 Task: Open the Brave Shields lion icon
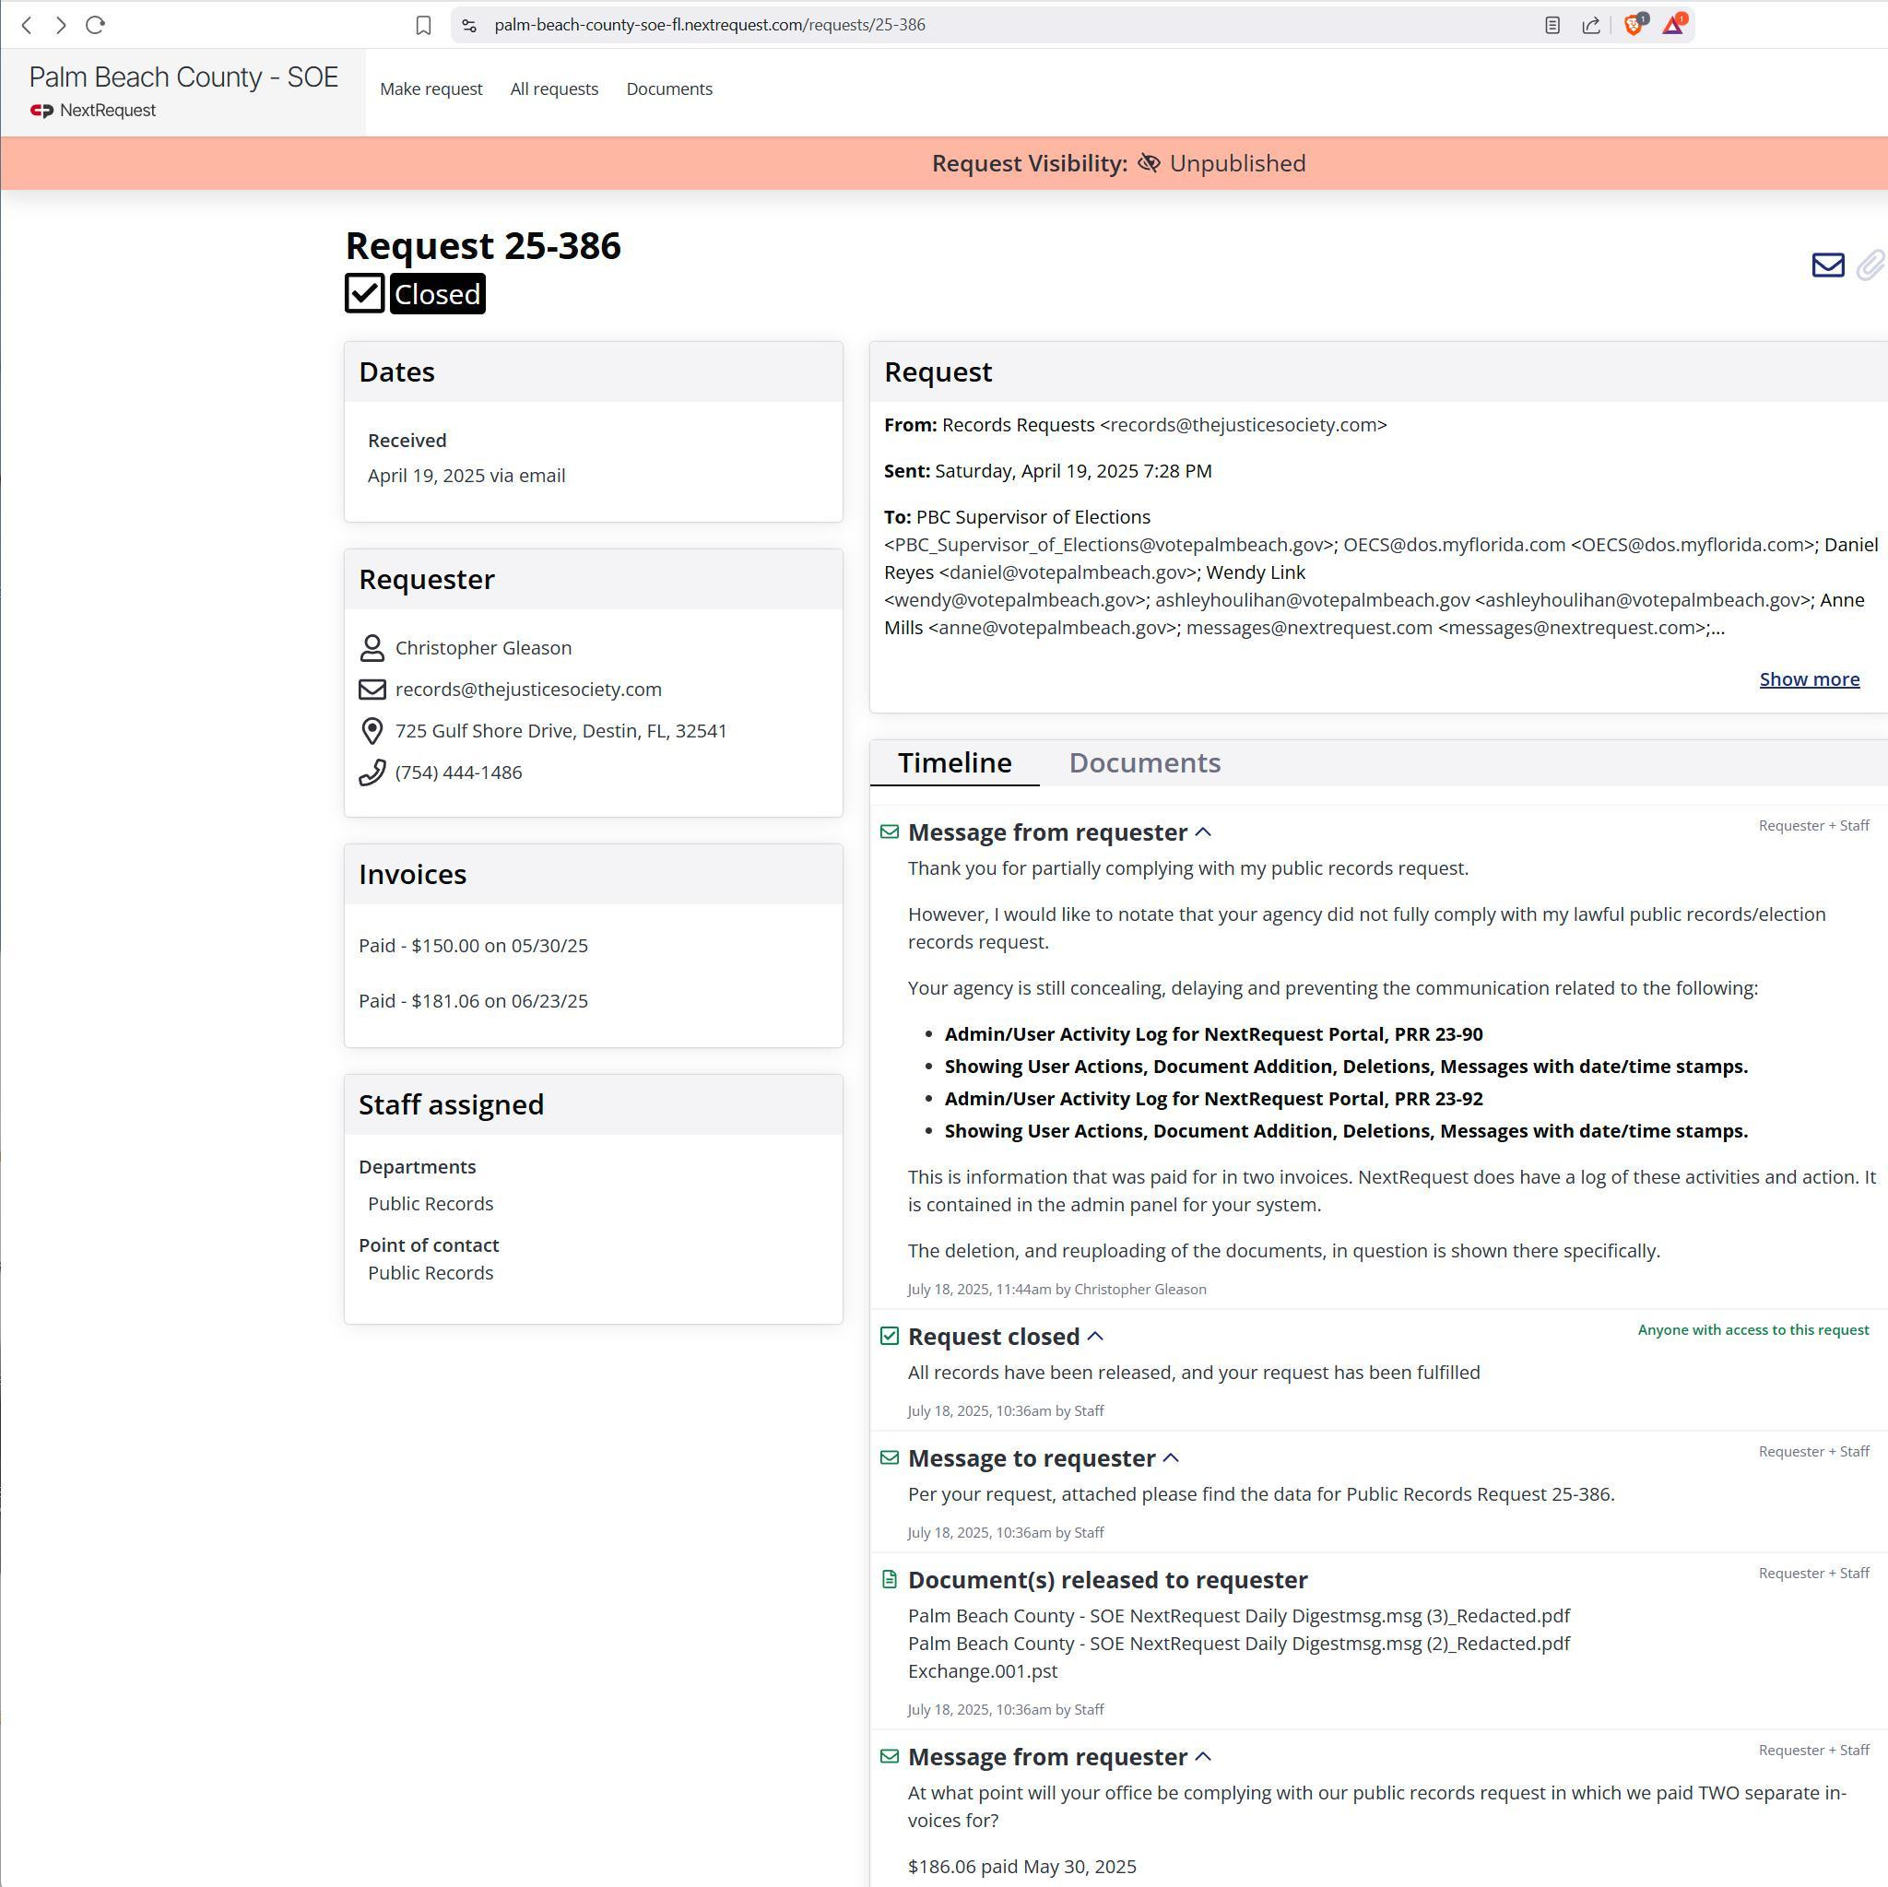click(1633, 25)
